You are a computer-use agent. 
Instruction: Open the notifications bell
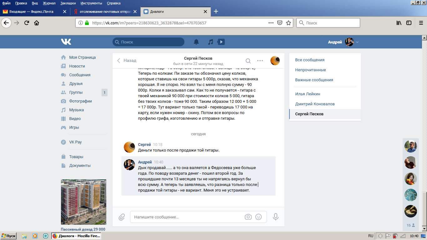196,42
